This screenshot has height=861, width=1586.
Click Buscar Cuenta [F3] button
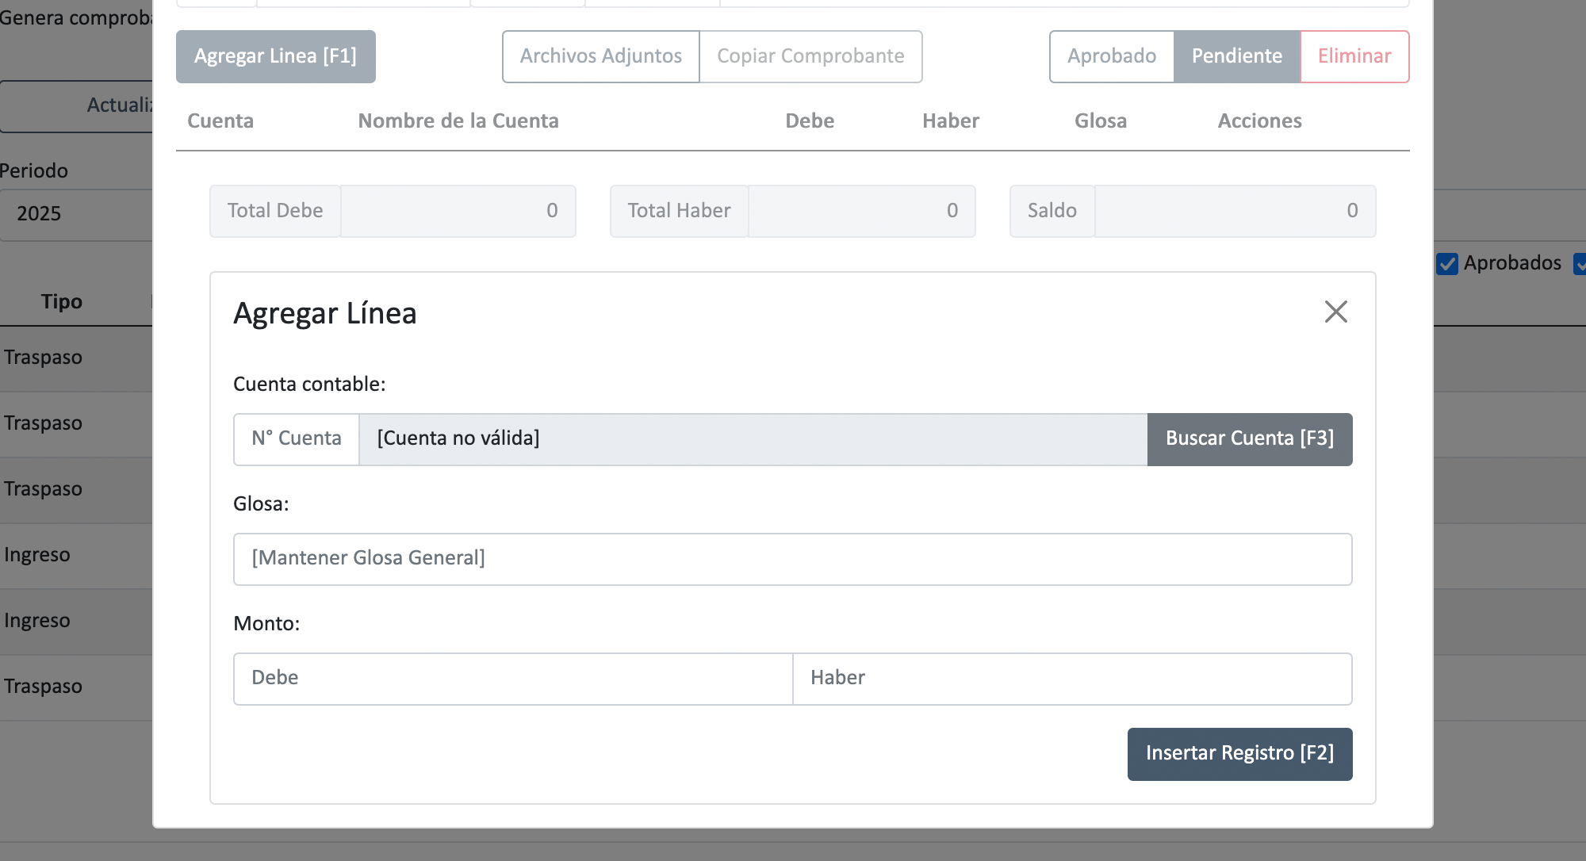tap(1249, 438)
